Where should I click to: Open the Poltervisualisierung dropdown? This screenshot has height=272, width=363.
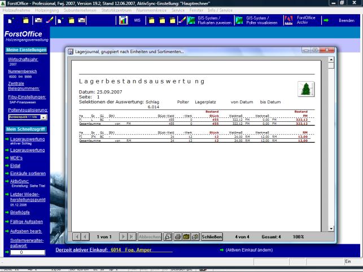[43, 117]
